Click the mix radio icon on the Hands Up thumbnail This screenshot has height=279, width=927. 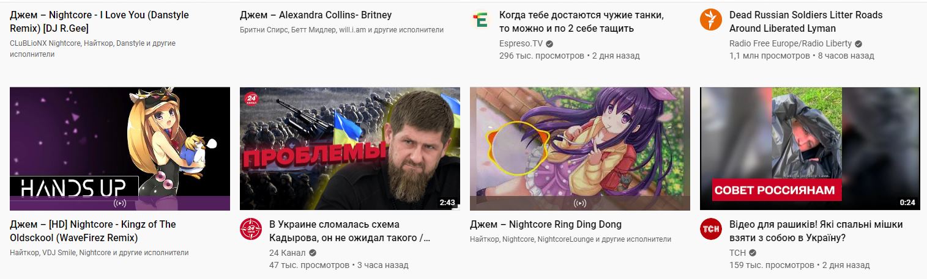click(120, 203)
